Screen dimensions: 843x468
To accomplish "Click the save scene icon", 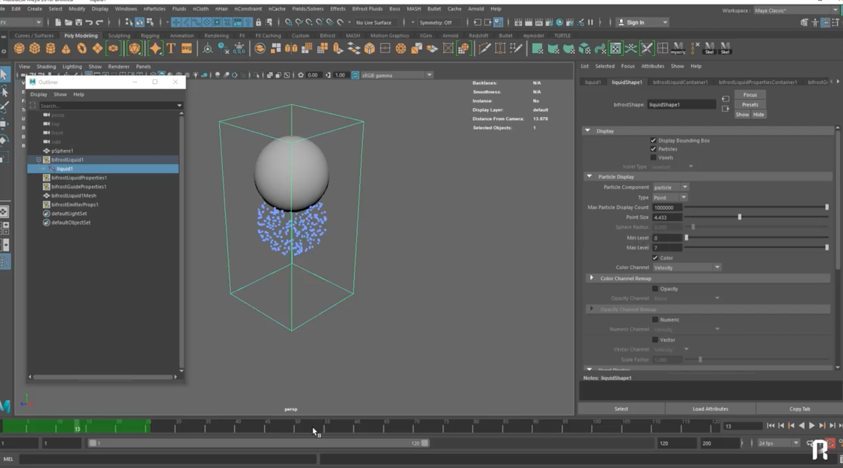I will pyautogui.click(x=78, y=22).
